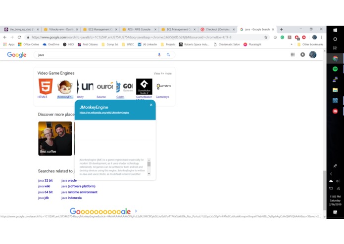Open Windows notification center icon

point(335,212)
